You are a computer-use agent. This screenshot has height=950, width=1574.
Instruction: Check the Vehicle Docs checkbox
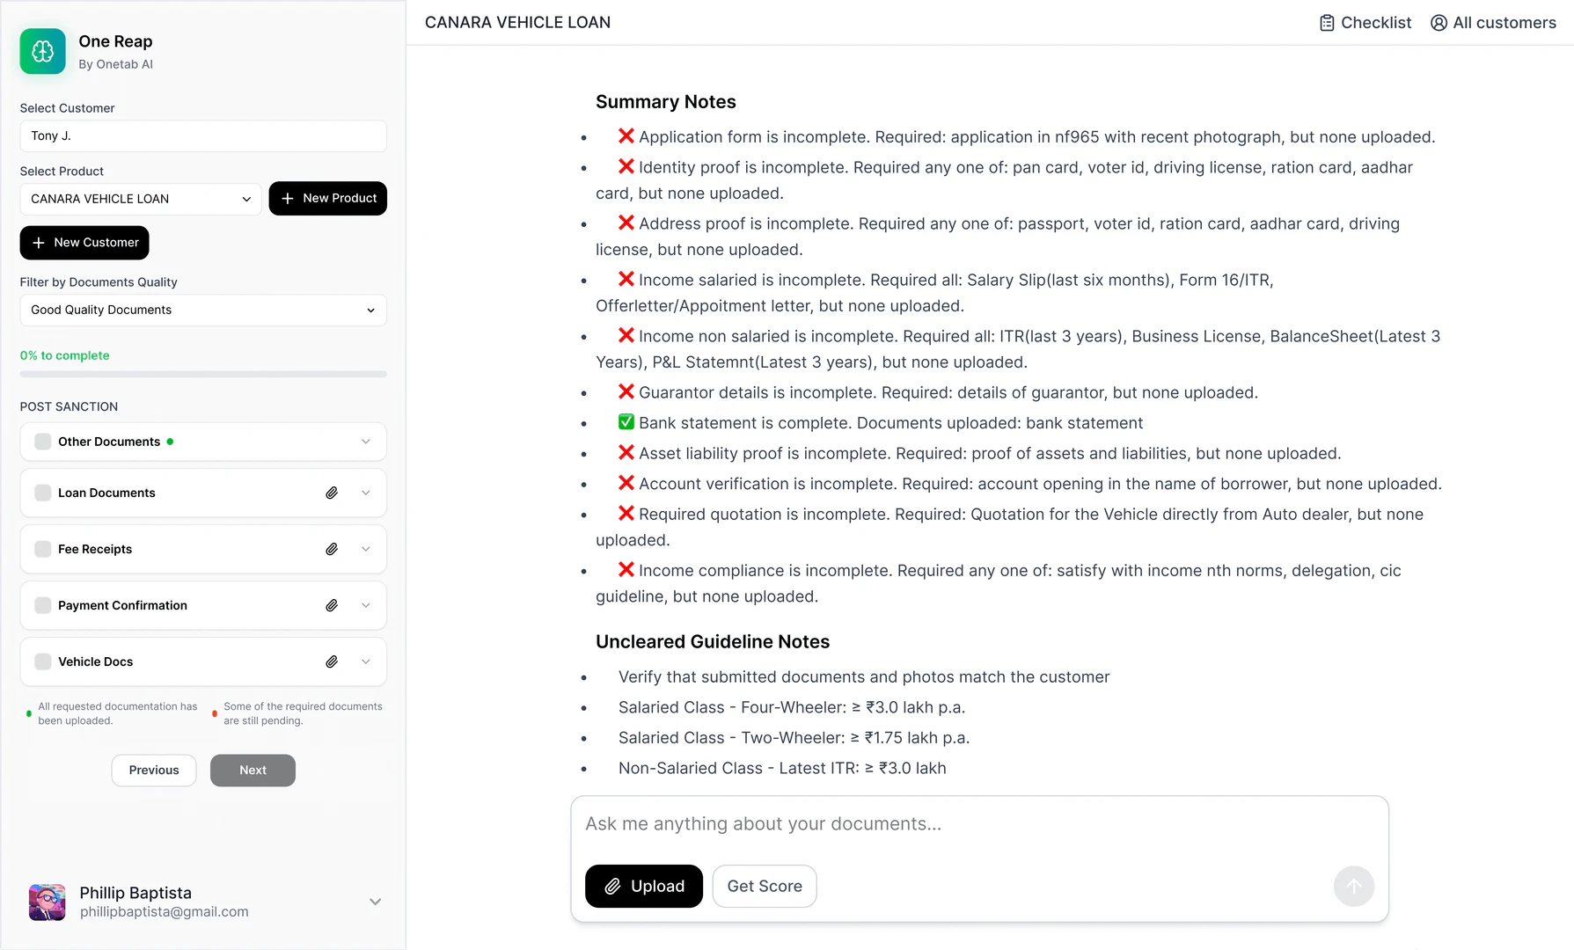point(41,661)
